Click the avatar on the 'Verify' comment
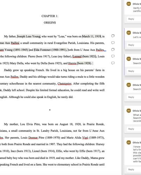Screen dimensions: 141x175 tap(128, 4)
